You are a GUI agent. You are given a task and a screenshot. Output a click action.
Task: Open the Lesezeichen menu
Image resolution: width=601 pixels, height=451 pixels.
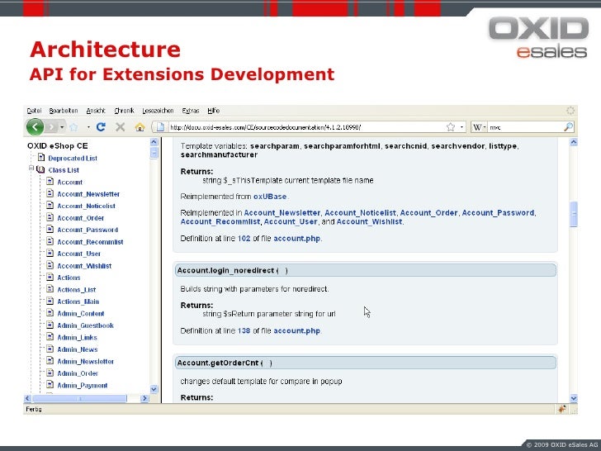(158, 111)
